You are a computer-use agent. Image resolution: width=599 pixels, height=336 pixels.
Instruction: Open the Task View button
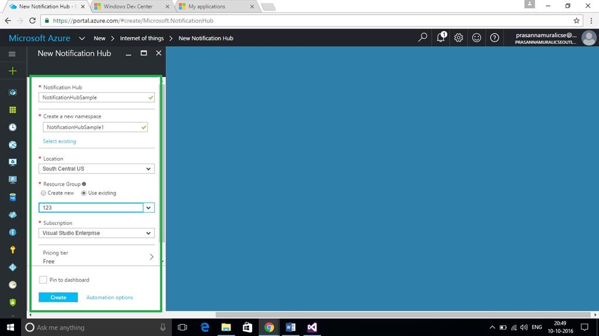click(x=183, y=327)
